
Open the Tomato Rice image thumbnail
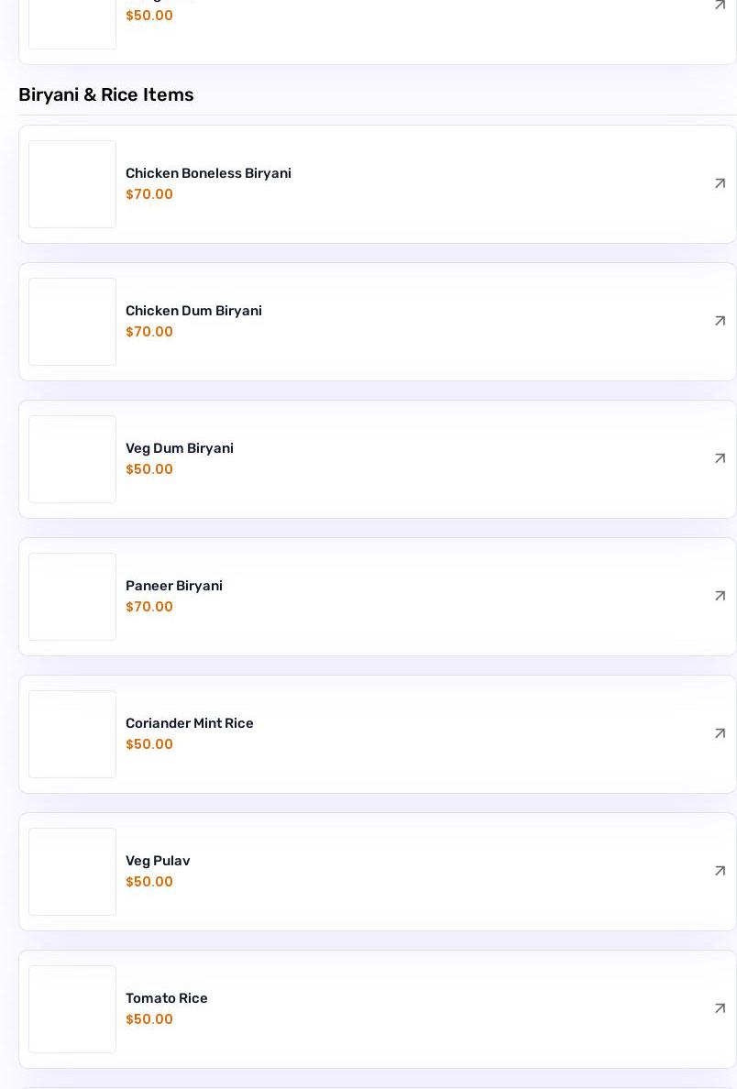pyautogui.click(x=72, y=1009)
